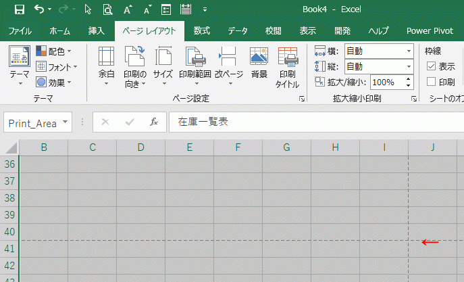This screenshot has width=464, height=282.
Task: Click the form icon in quick access toolbar
Action: [x=166, y=9]
